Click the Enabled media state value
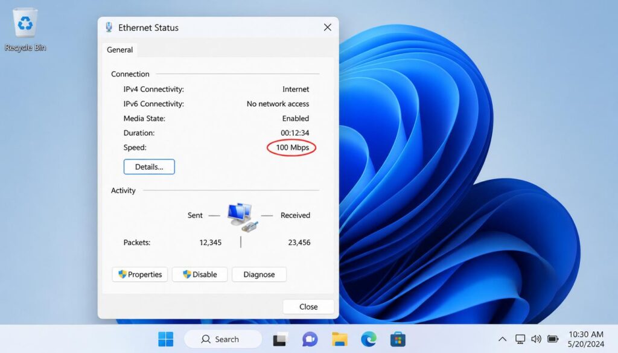Screen dimensions: 618x353 pos(296,118)
